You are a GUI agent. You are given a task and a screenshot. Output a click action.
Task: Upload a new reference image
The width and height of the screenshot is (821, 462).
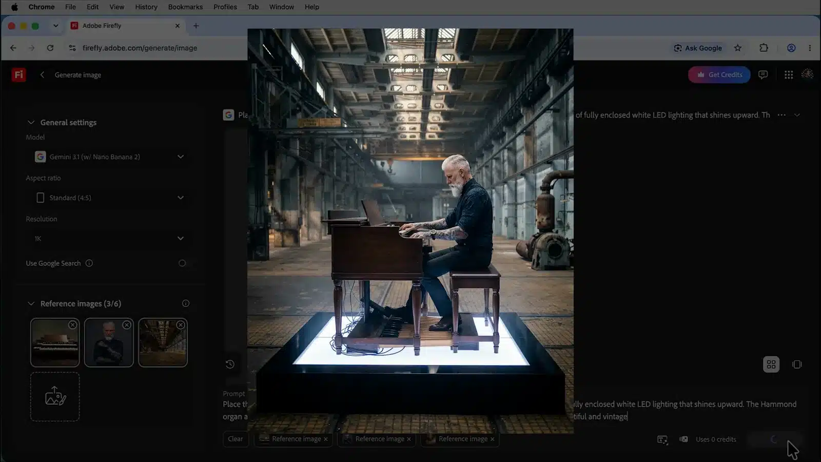pyautogui.click(x=55, y=396)
